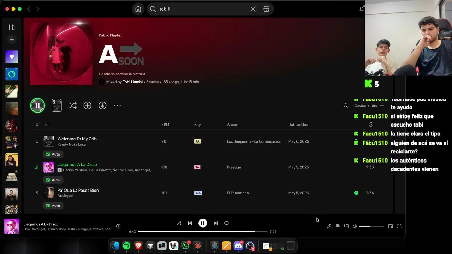
Task: Go to Spotify Home
Action: pos(138,9)
